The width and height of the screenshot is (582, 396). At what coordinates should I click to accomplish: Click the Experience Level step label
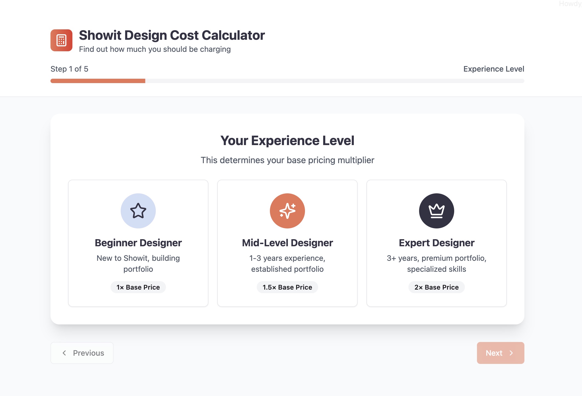tap(494, 69)
